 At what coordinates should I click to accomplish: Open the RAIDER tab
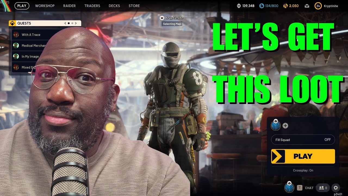pos(69,6)
